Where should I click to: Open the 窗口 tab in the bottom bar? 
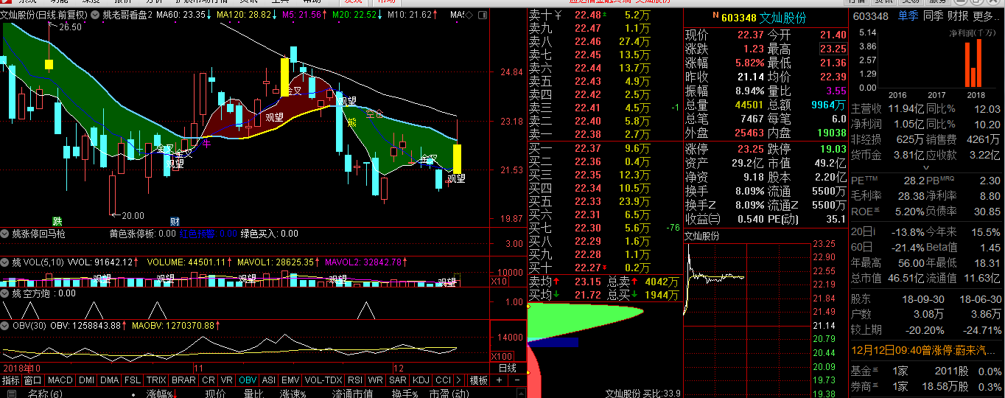pyautogui.click(x=32, y=380)
